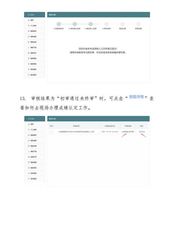Viewport: 174px width, 242px height.
Task: Click 自助打印 print icon in the progress-steps screenshot
Action: (29, 53)
